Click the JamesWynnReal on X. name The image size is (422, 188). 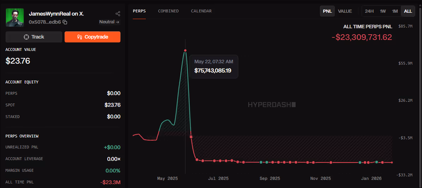coord(56,14)
